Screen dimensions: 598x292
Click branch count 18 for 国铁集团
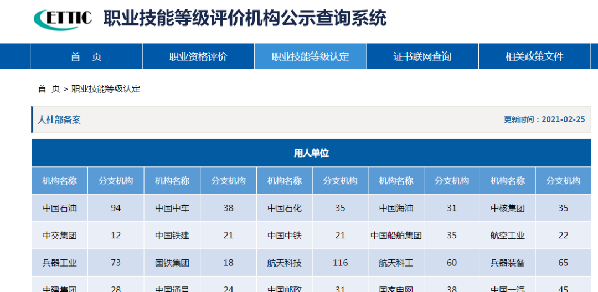[x=229, y=263]
